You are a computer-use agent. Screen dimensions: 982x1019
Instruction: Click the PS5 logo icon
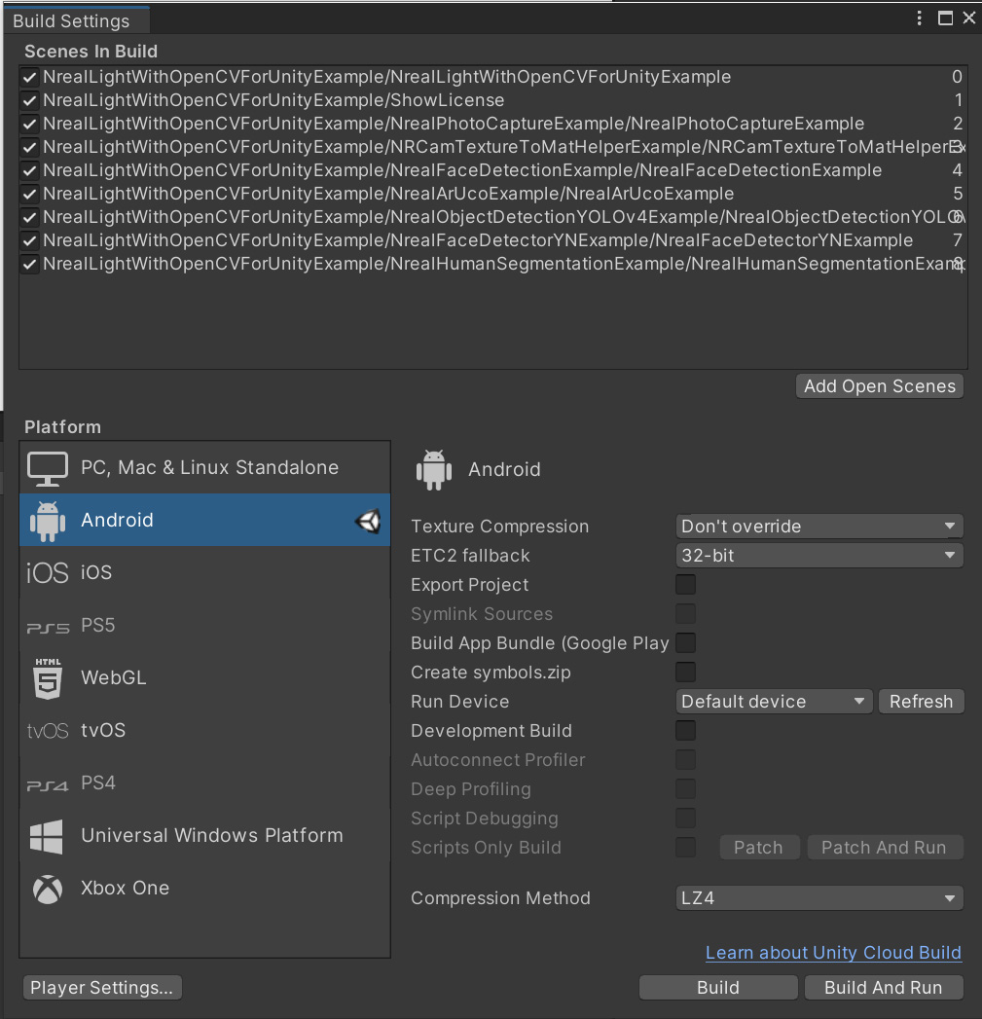48,628
